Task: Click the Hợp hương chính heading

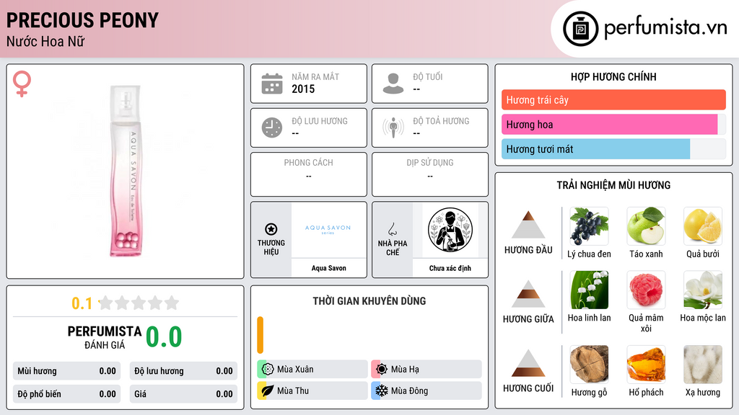Action: (613, 76)
